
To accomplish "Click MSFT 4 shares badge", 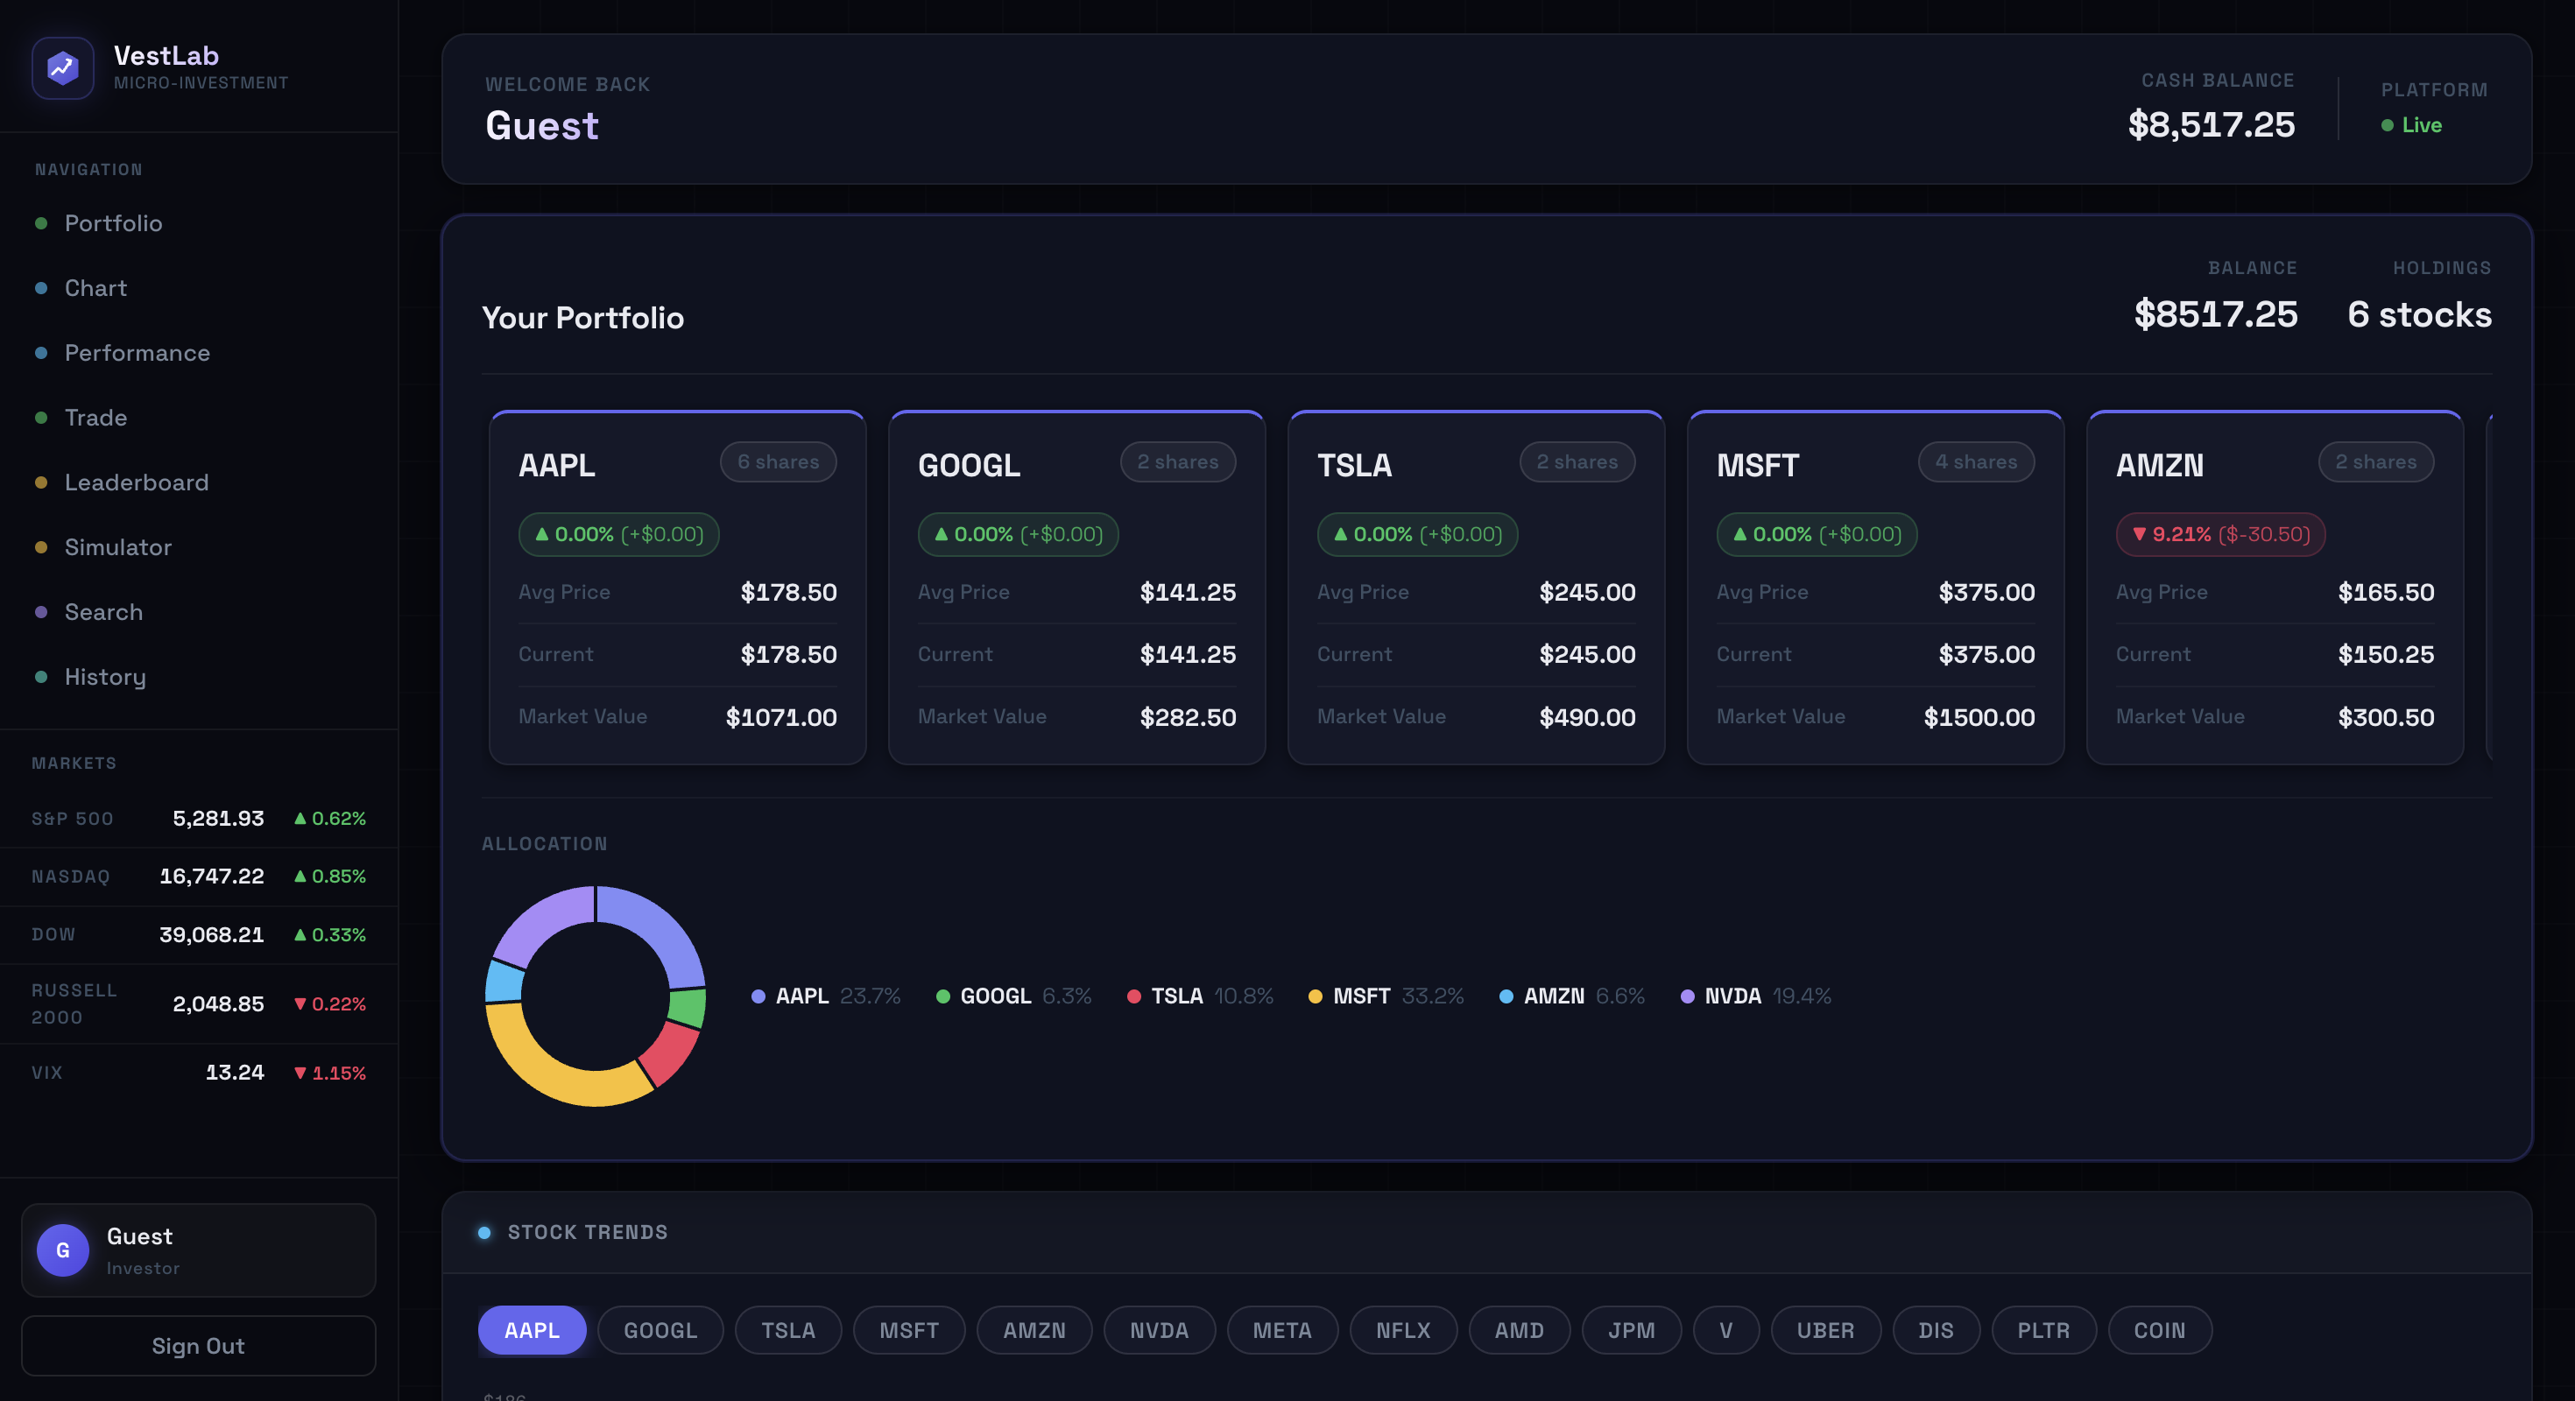I will pos(1976,461).
